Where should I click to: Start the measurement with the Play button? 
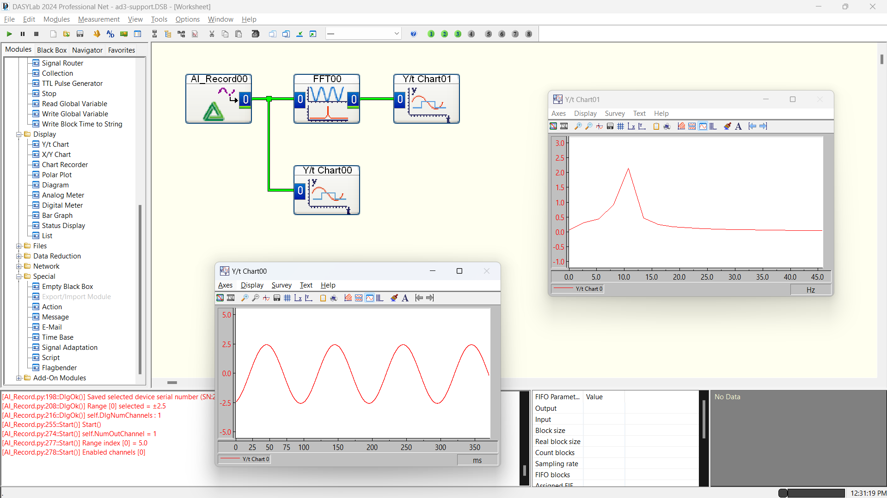coord(8,34)
